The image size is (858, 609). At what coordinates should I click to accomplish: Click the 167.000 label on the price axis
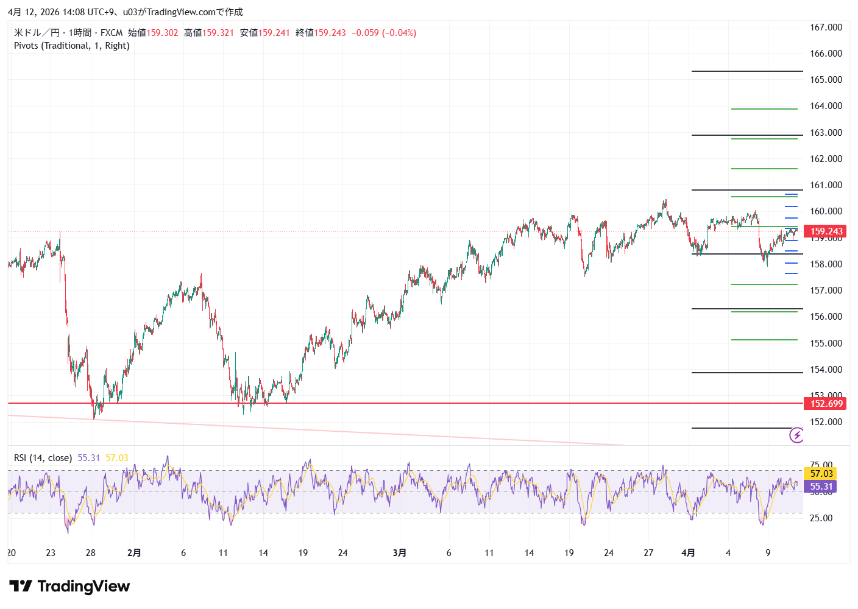click(x=826, y=27)
